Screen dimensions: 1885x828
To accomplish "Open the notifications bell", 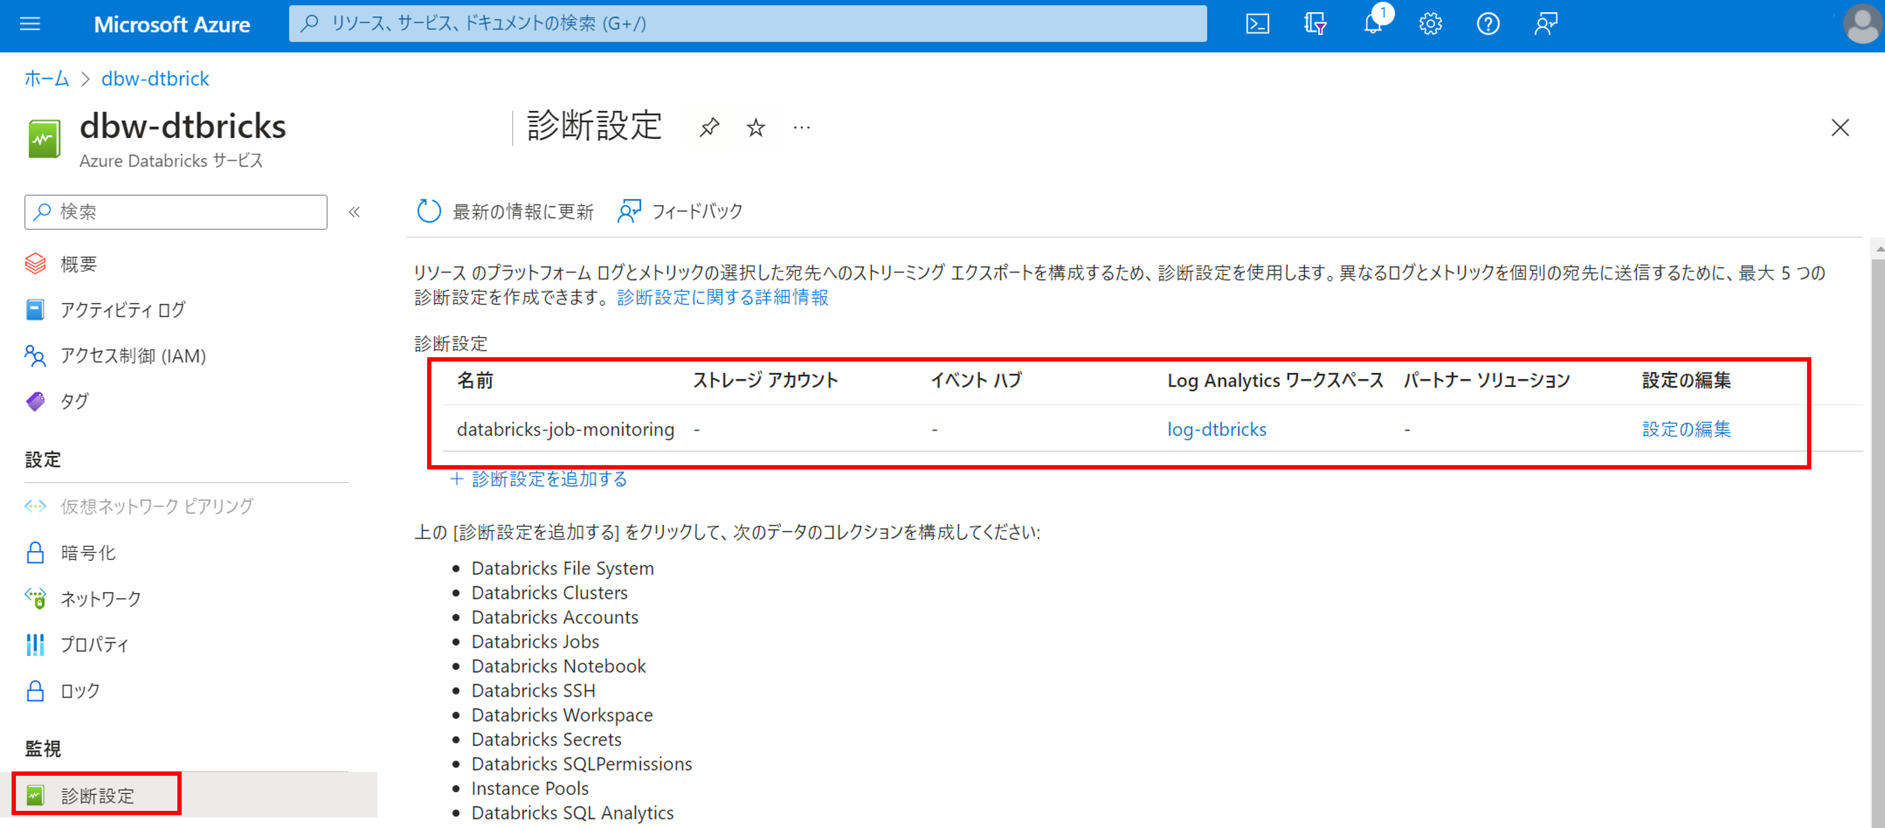I will pyautogui.click(x=1373, y=24).
